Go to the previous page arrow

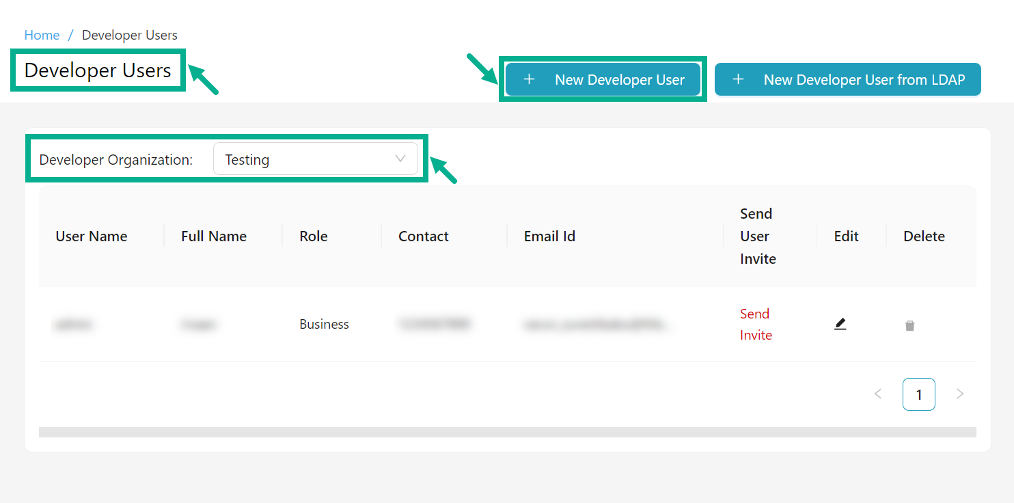point(878,394)
